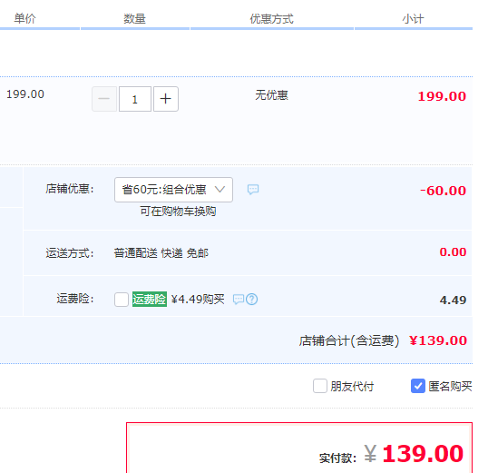Increase quantity with the plus button
The width and height of the screenshot is (488, 473).
tap(166, 99)
